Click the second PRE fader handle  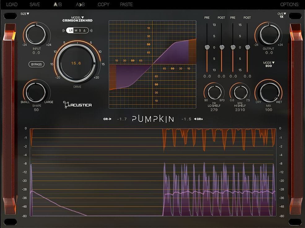(233, 47)
